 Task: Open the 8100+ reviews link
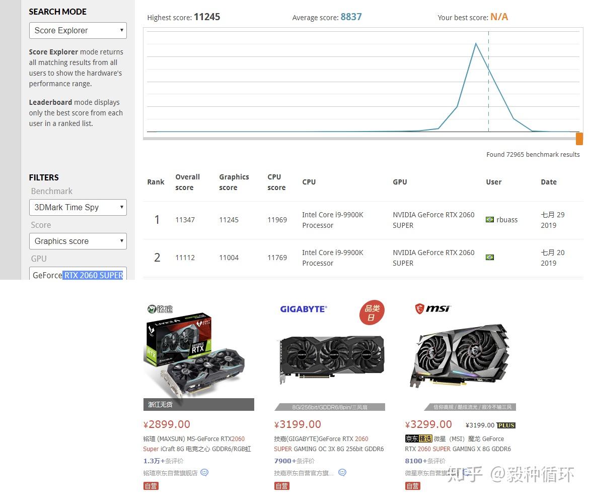coord(425,461)
